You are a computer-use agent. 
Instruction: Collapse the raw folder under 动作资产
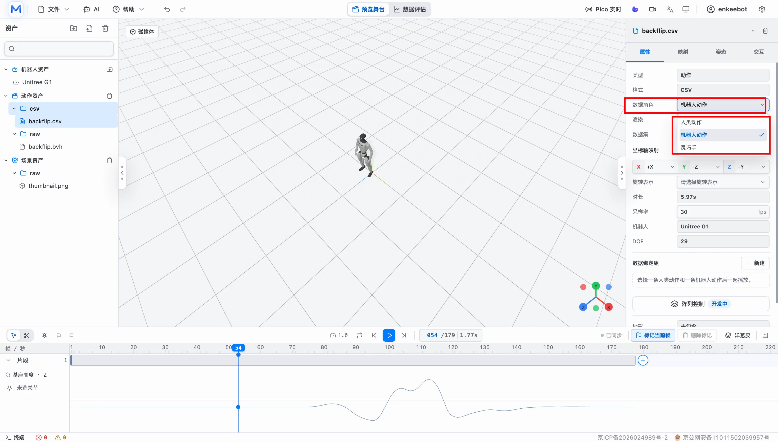tap(14, 134)
